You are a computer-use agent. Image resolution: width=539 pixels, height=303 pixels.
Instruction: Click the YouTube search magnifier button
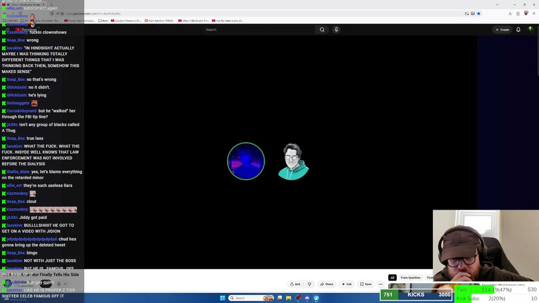tap(322, 29)
